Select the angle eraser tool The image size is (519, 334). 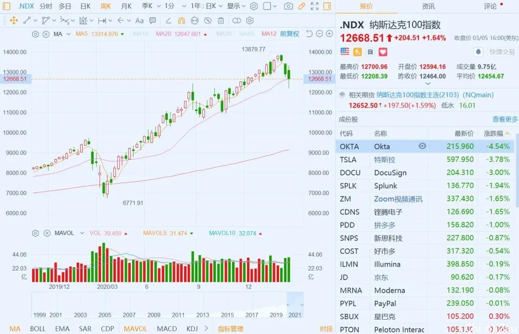168,21
